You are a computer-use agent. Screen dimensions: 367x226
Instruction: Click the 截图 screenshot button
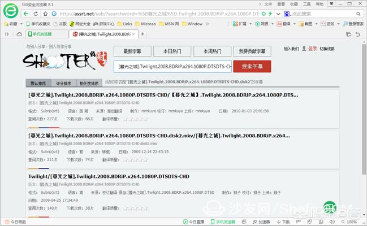(x=305, y=24)
